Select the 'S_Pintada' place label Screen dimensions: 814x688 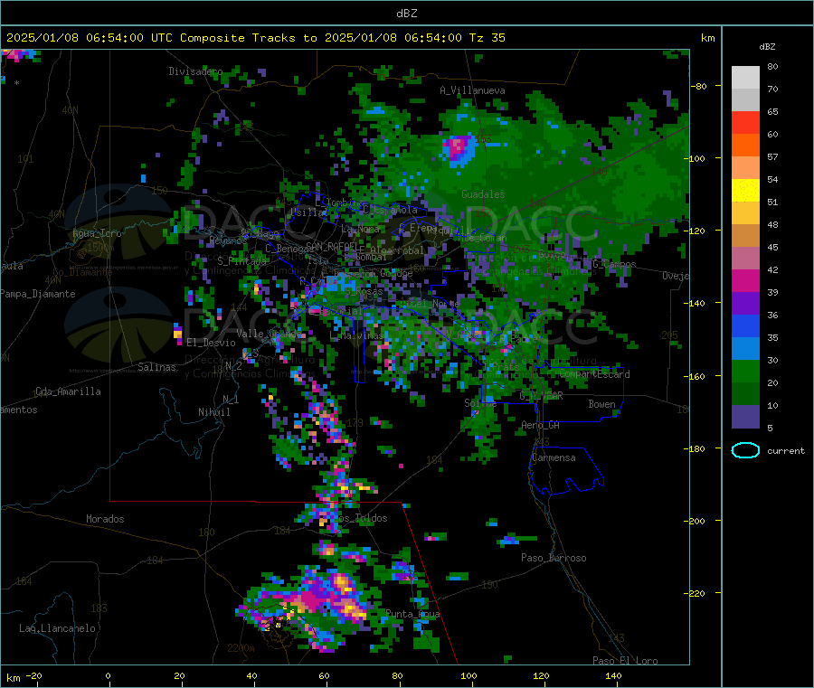[241, 261]
